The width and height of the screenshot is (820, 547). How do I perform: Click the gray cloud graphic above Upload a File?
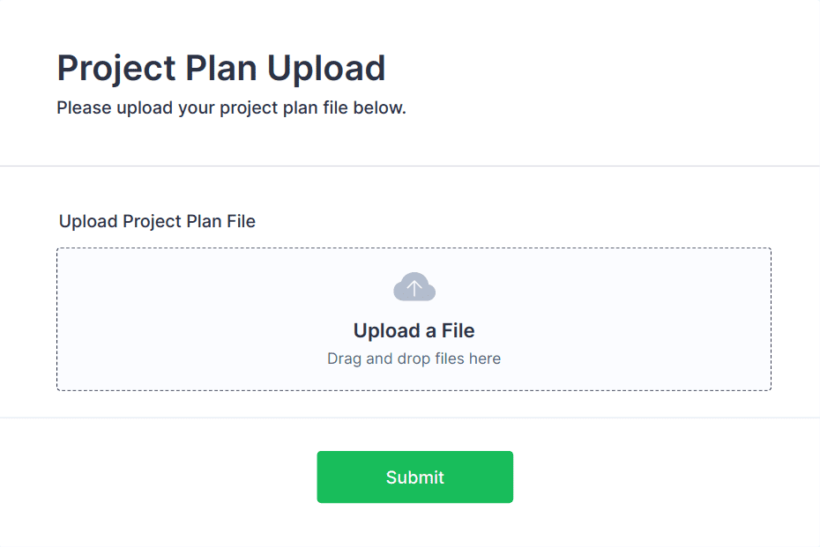coord(414,286)
